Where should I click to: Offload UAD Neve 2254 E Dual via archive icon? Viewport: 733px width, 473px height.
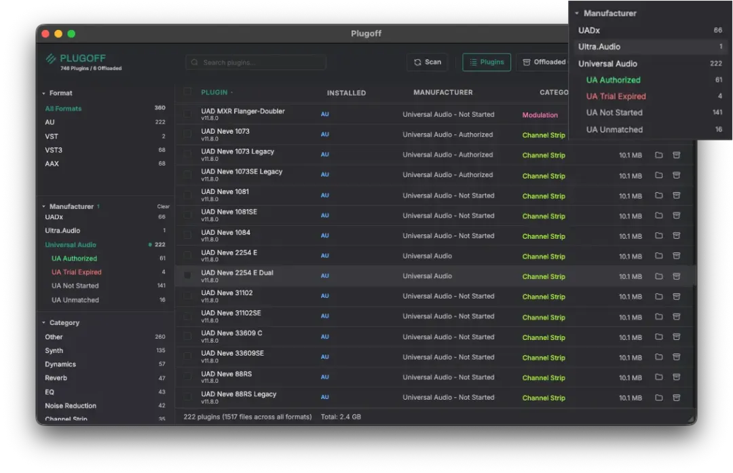pyautogui.click(x=677, y=276)
